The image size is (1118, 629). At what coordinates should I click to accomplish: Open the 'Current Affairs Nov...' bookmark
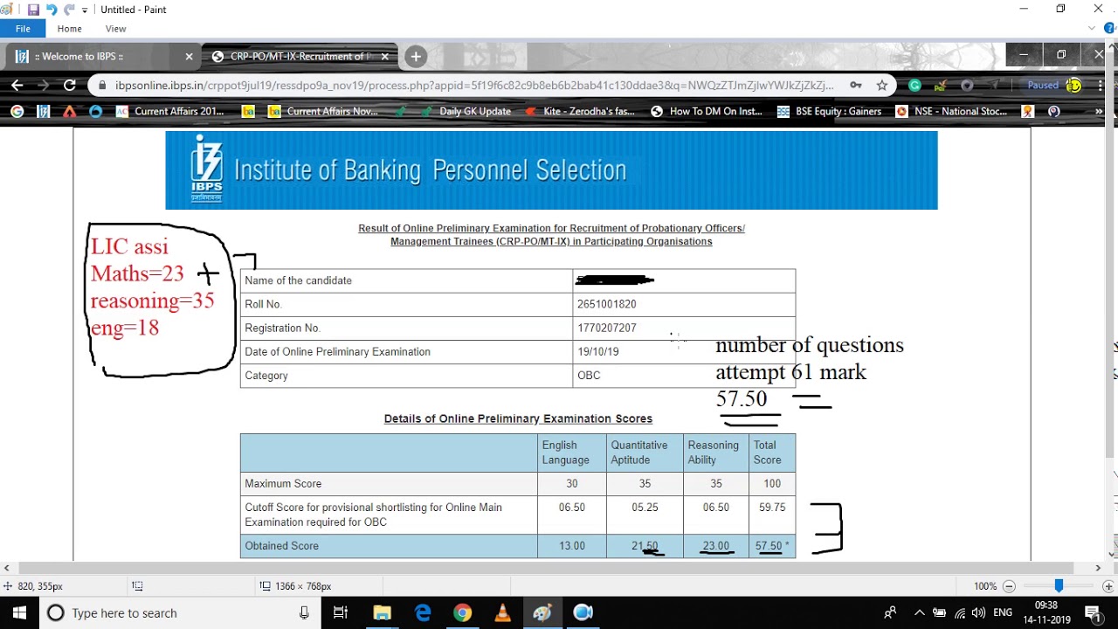point(323,111)
